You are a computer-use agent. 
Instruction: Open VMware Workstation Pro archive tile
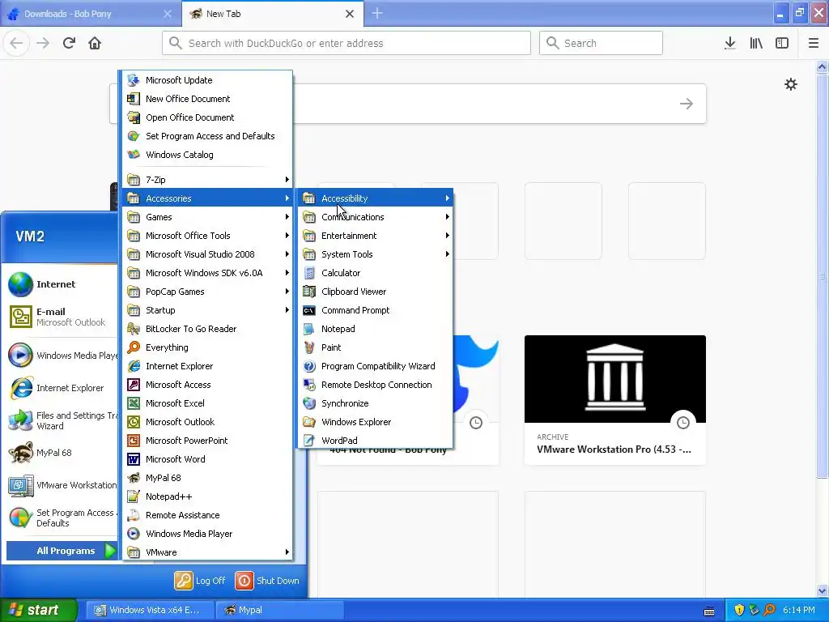point(615,400)
